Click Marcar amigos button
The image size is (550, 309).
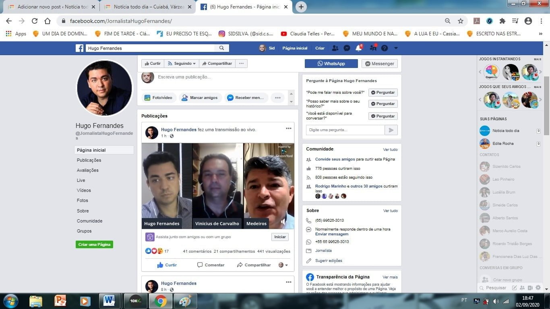pyautogui.click(x=199, y=97)
